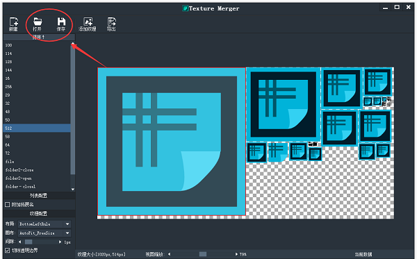The image size is (417, 259).
Task: Select the texture named 256 in the list
Action: coord(37,87)
